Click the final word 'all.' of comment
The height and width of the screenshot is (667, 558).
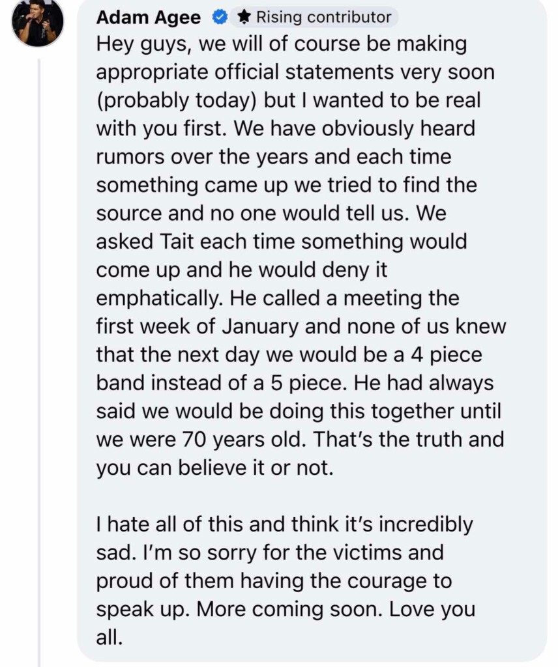(110, 637)
